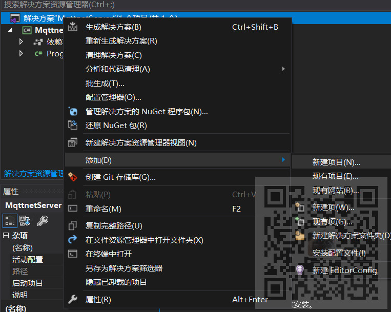Click the alphabetical sort icon in Properties panel

tap(25, 221)
